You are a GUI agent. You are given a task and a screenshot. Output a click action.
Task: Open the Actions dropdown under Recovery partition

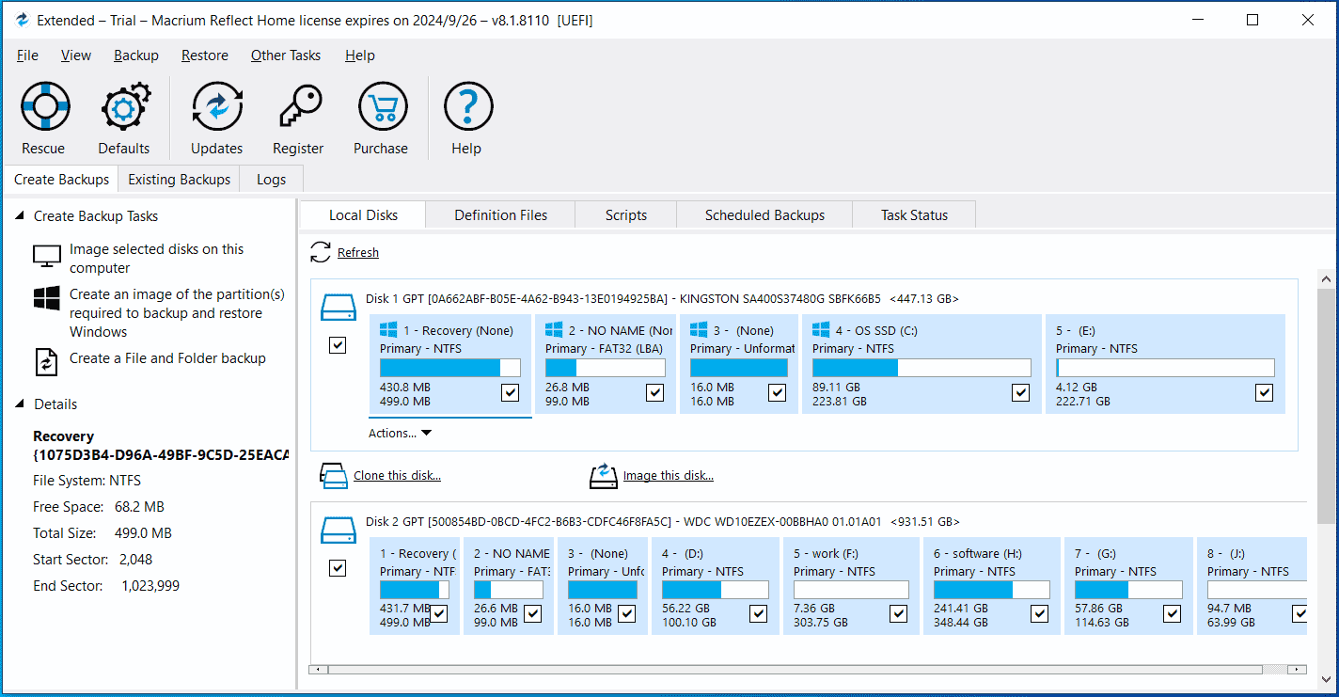400,434
